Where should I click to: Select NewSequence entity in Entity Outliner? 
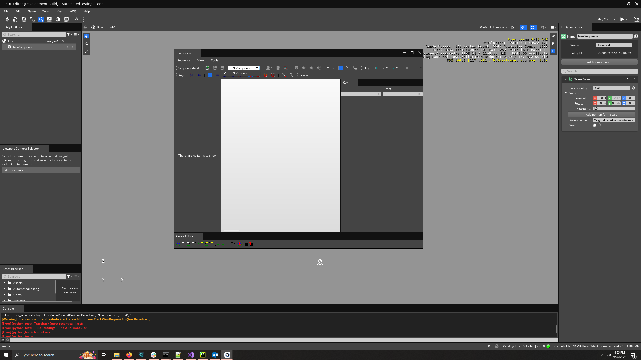23,47
